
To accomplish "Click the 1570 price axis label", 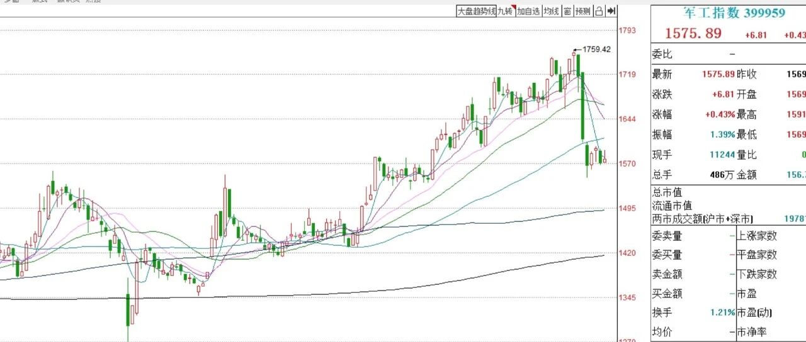I will point(627,164).
